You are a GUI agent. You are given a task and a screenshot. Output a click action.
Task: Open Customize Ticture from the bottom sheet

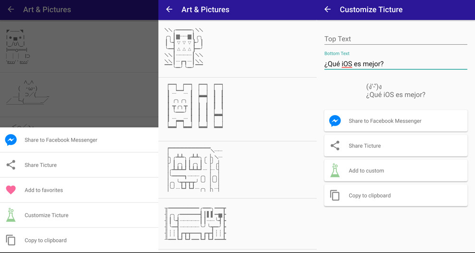click(47, 215)
